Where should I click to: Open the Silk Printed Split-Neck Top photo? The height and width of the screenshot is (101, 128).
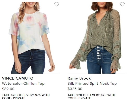pyautogui.click(x=97, y=38)
